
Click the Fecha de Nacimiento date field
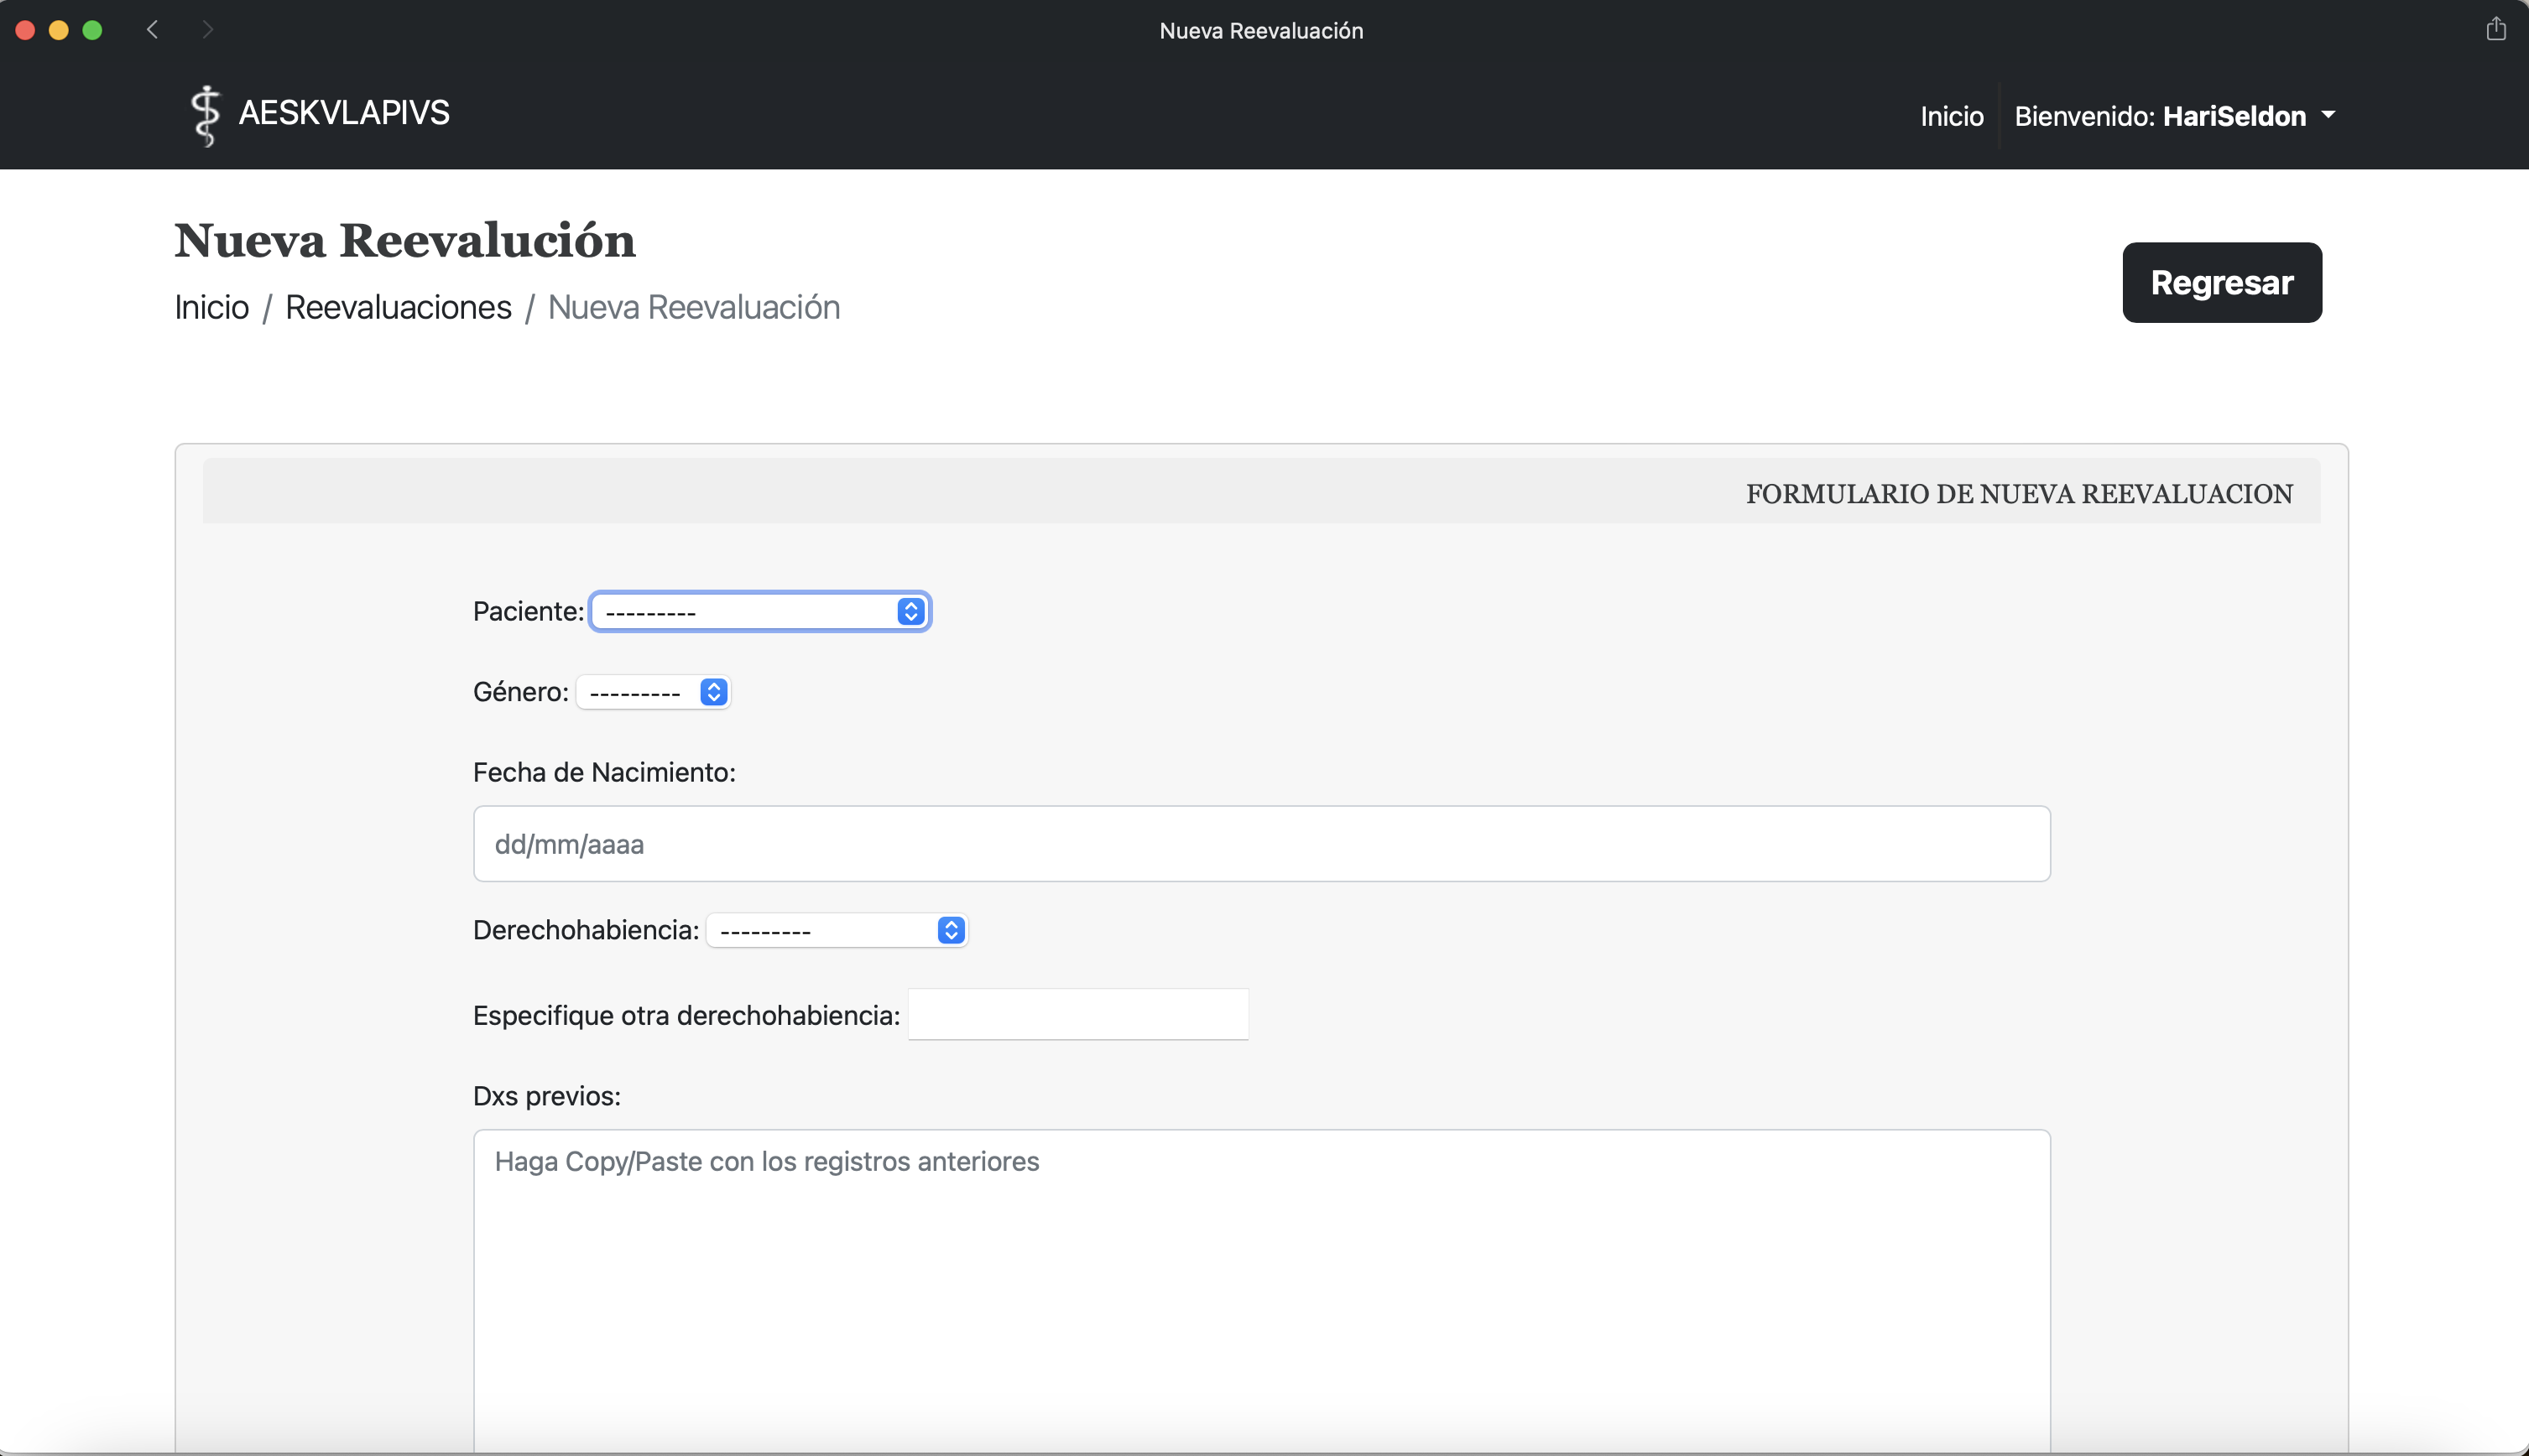tap(1260, 844)
